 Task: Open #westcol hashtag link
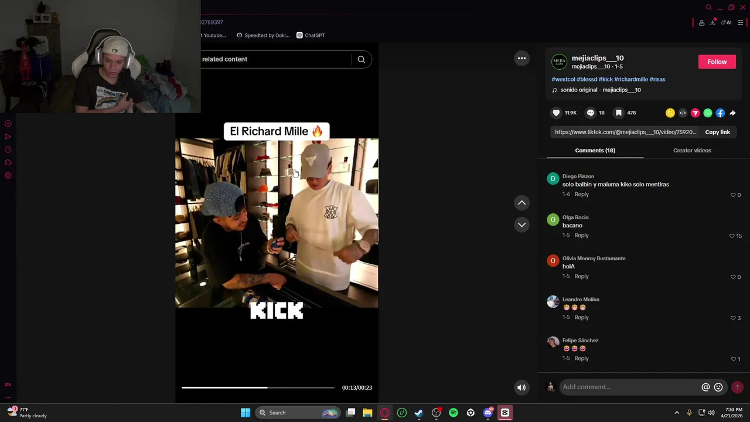click(x=563, y=79)
